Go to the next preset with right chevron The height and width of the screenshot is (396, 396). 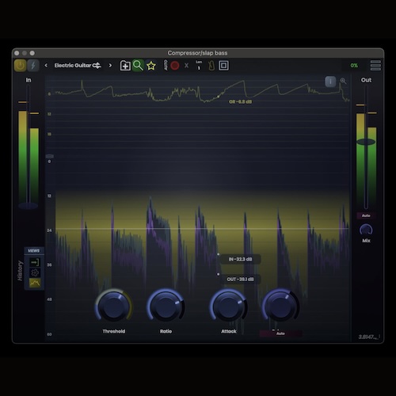pyautogui.click(x=110, y=65)
